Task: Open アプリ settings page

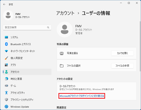Action: [27, 65]
